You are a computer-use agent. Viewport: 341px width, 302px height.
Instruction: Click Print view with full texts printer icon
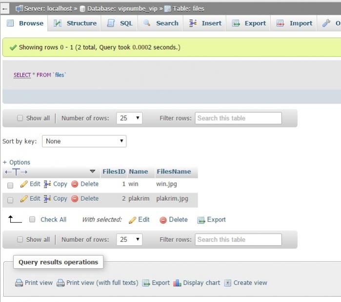(x=60, y=283)
